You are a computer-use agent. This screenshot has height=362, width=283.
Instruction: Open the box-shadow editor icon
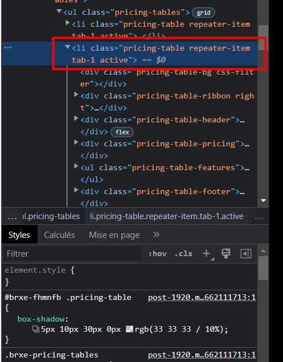pos(36,329)
